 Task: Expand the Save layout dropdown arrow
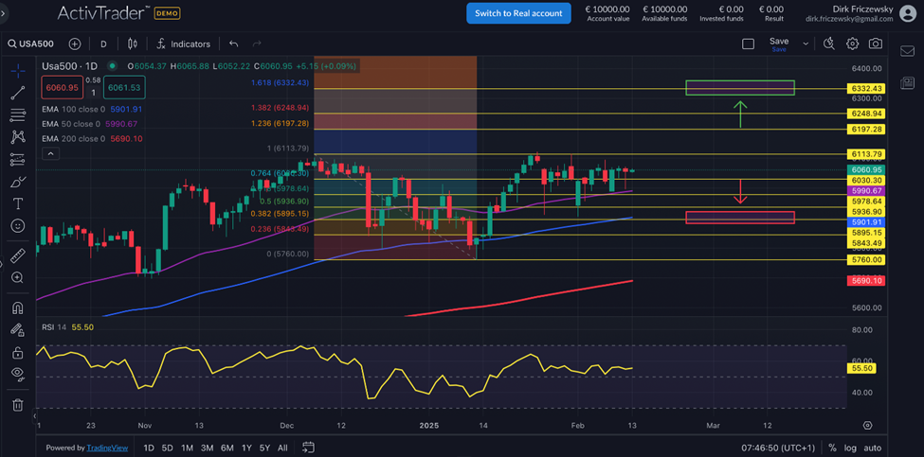click(806, 44)
